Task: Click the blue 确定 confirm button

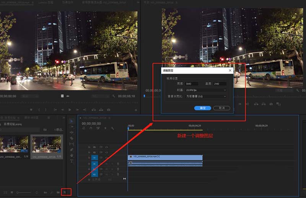Action: tap(203, 108)
